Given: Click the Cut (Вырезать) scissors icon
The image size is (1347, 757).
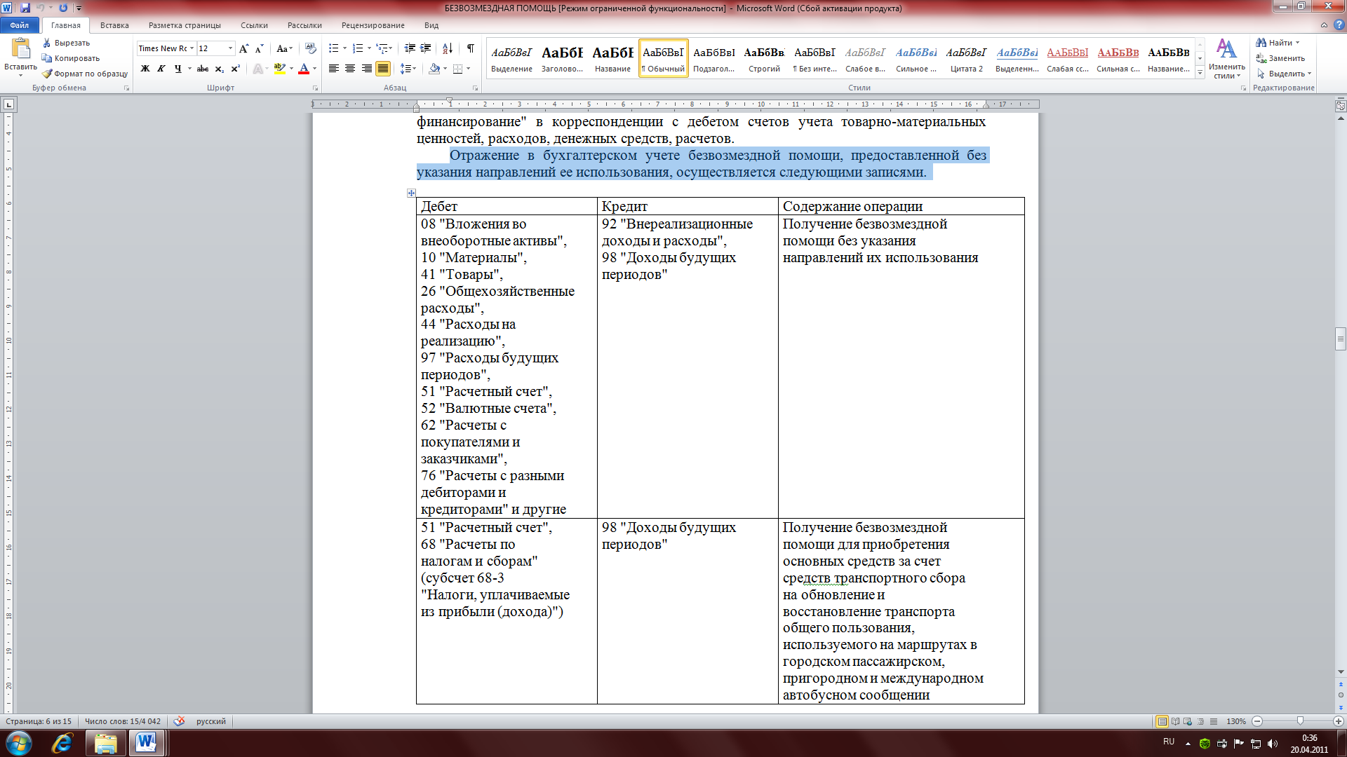Looking at the screenshot, I should point(47,43).
